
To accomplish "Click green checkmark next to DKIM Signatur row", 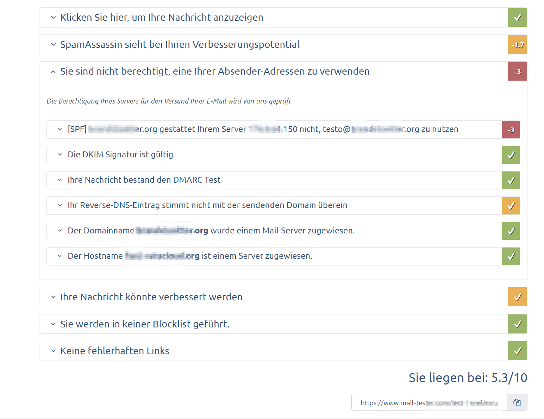I will 511,155.
